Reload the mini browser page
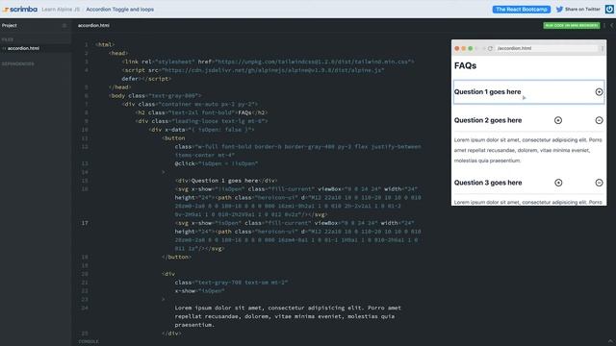The image size is (616, 346). click(490, 49)
